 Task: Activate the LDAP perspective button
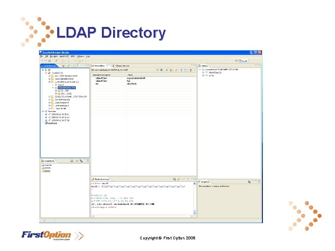[243, 61]
